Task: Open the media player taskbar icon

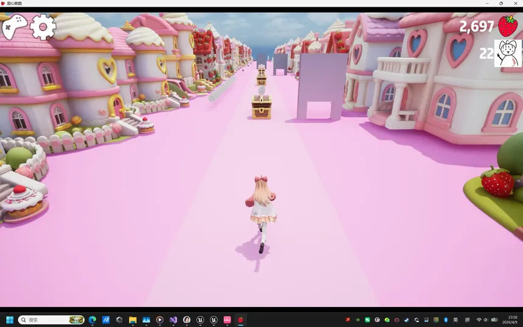Action: pyautogui.click(x=160, y=320)
